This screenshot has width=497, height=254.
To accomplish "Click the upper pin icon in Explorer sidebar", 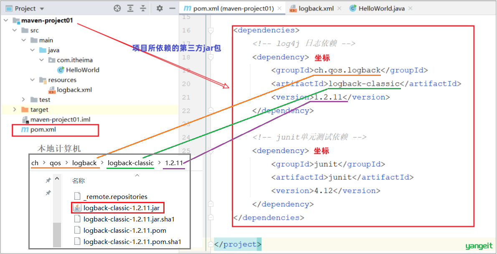I will (48, 180).
